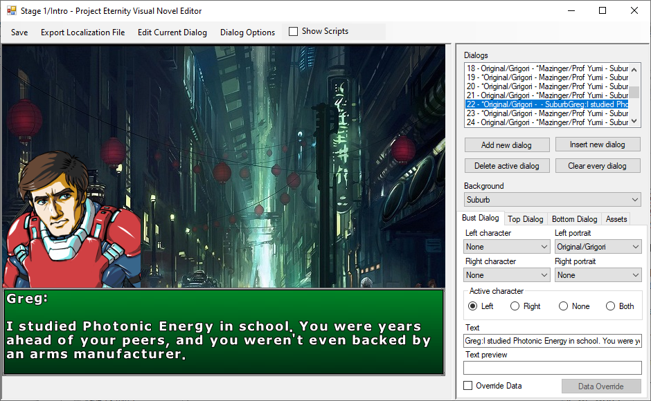
Task: Open the Right character dropdown
Action: pos(506,275)
